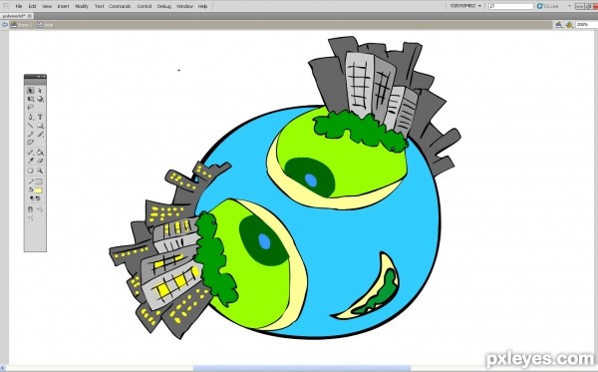Click the Flash application icon in the menu bar
598x372 pixels.
6,6
